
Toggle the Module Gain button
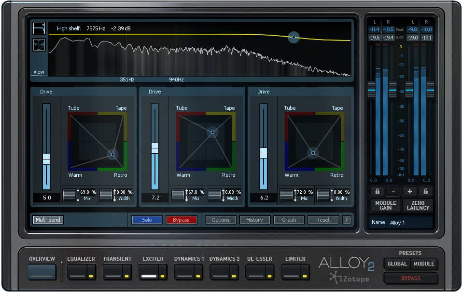[385, 205]
